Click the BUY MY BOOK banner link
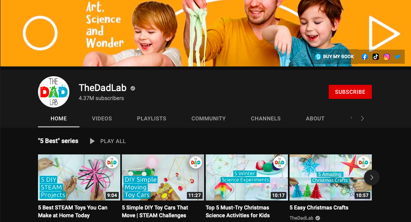Screen dimensions: 411x222 335,57
